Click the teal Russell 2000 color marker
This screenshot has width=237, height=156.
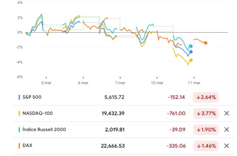[x=19, y=129]
